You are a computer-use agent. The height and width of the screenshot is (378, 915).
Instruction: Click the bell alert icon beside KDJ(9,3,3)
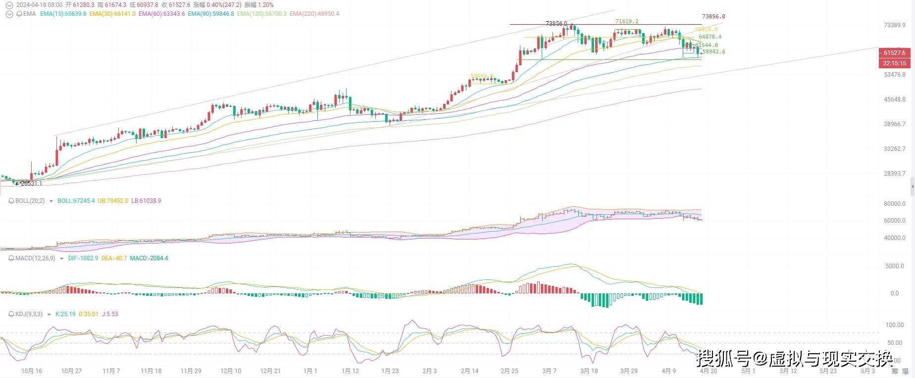[12, 314]
